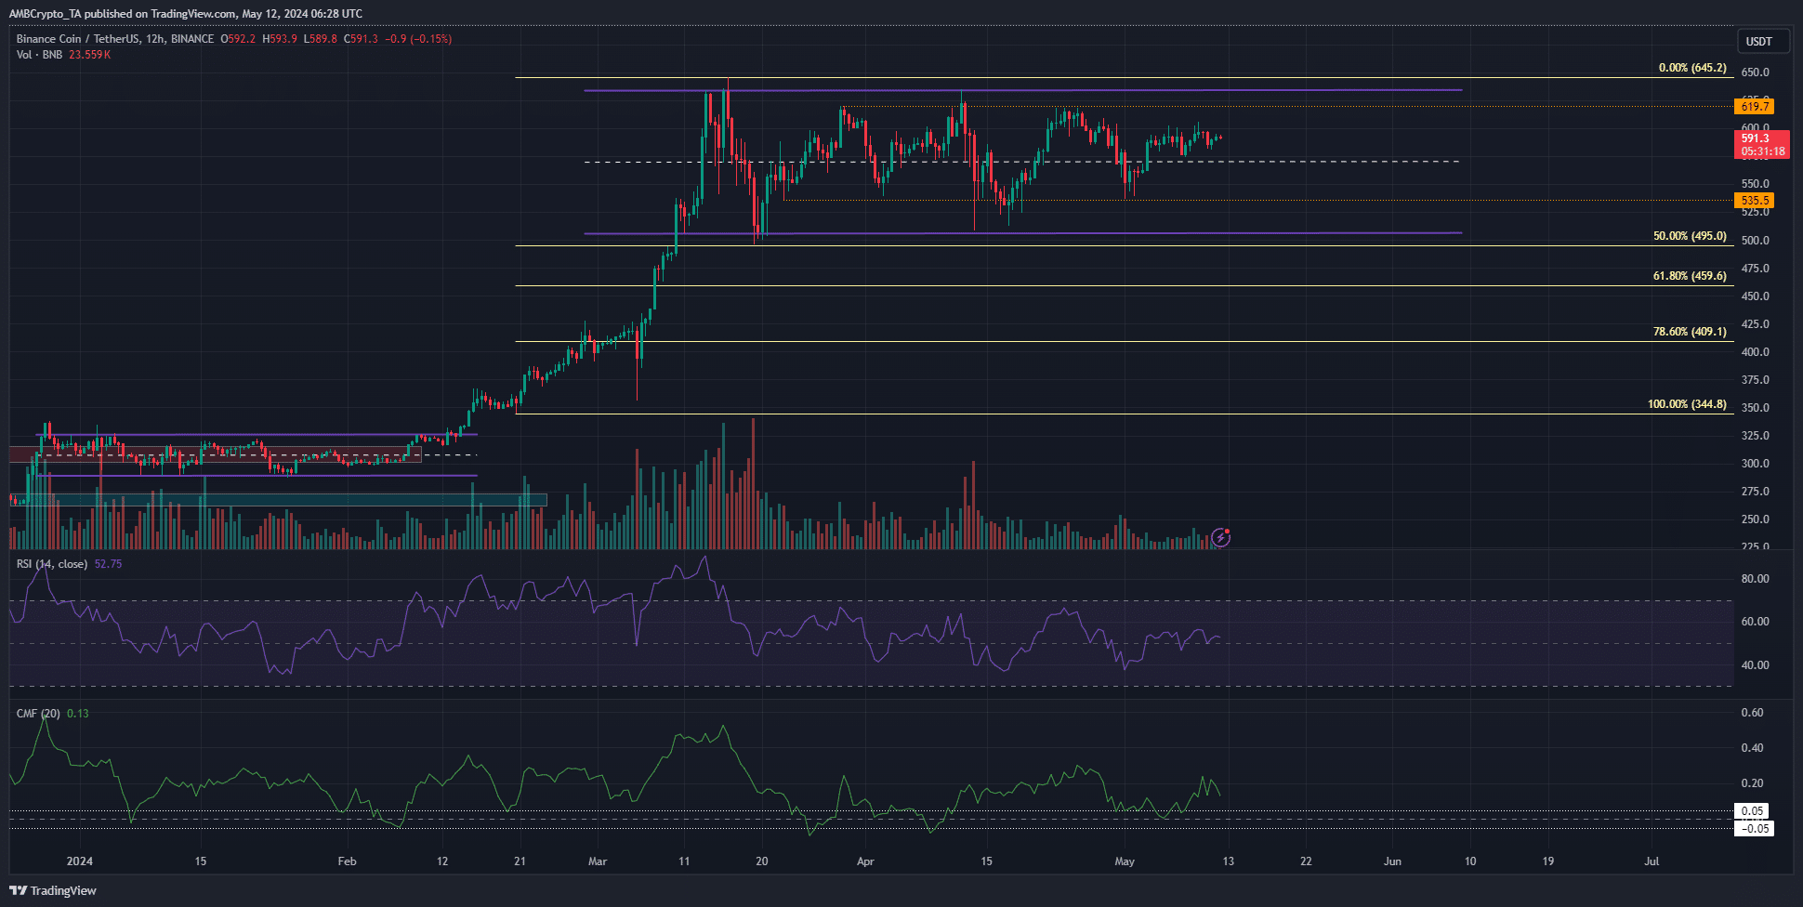Viewport: 1803px width, 907px height.
Task: Click the 0.05 CMF level label
Action: 1752,811
